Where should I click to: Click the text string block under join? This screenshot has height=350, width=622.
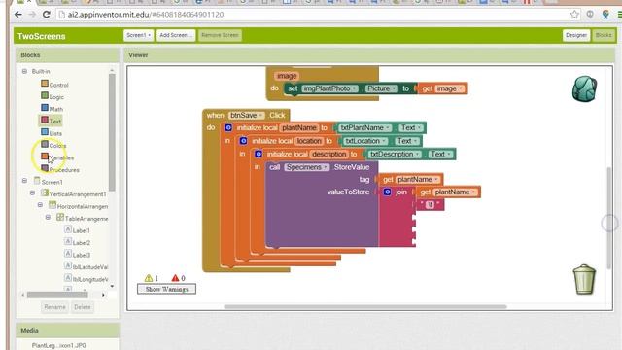430,205
